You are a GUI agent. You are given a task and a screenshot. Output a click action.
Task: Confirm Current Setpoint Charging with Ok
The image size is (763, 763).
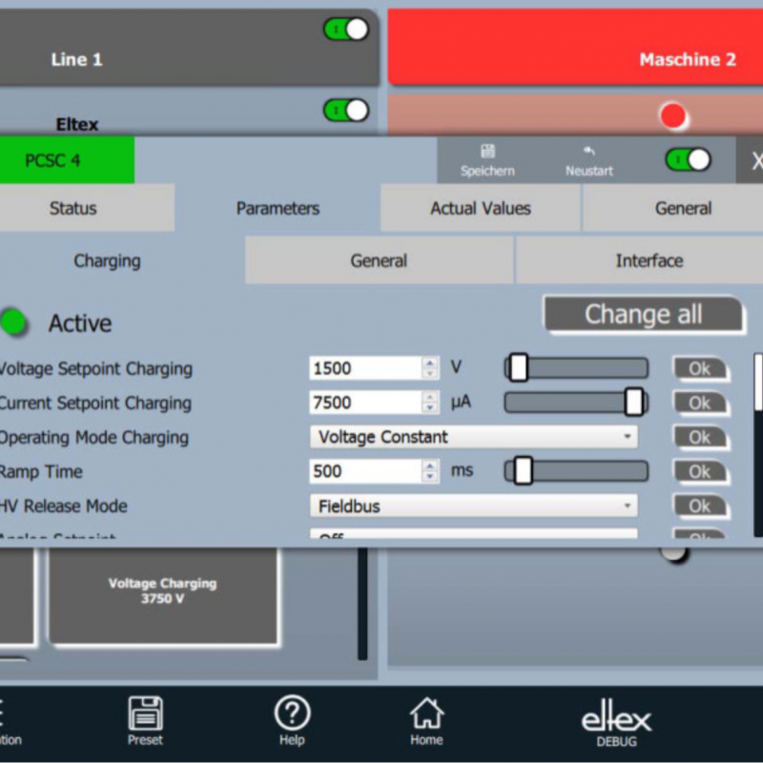point(700,402)
